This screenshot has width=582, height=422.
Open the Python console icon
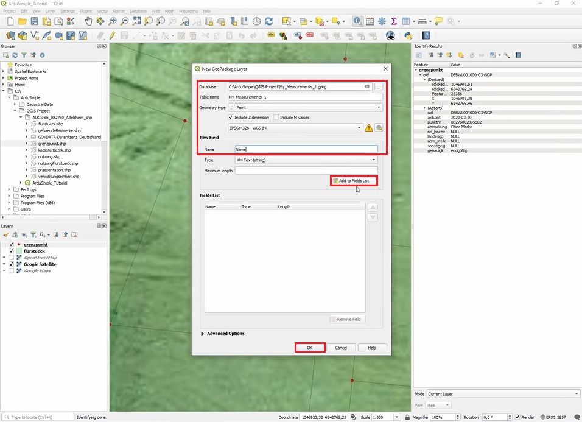(x=408, y=36)
